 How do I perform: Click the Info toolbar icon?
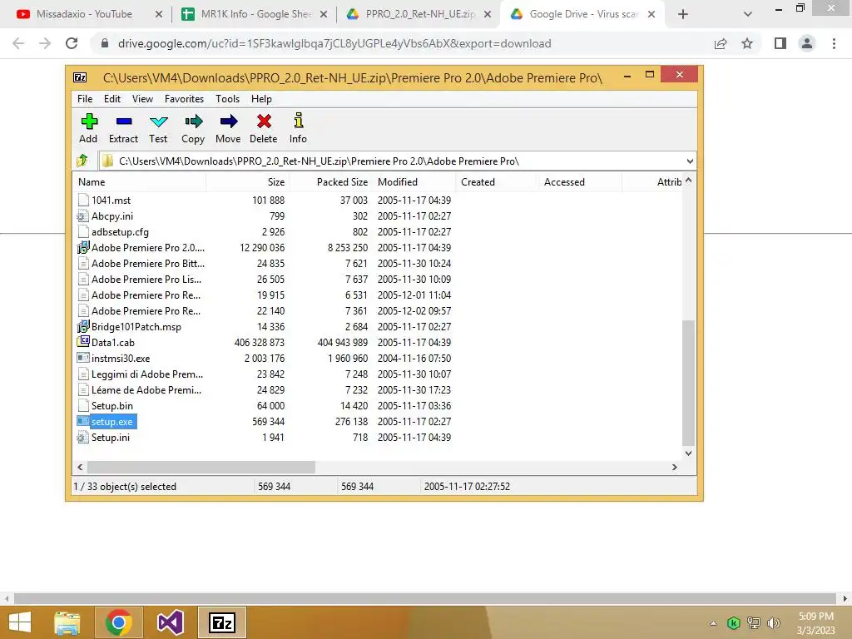pyautogui.click(x=299, y=121)
